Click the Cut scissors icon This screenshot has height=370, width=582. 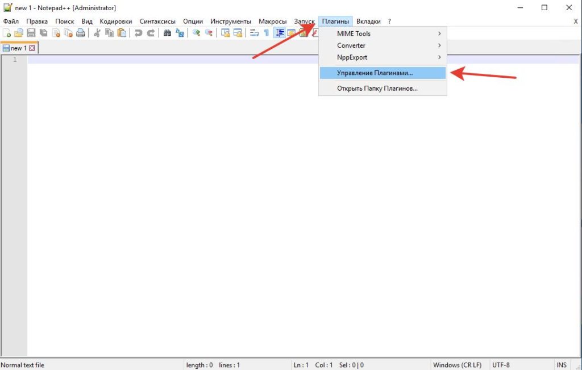coord(97,33)
